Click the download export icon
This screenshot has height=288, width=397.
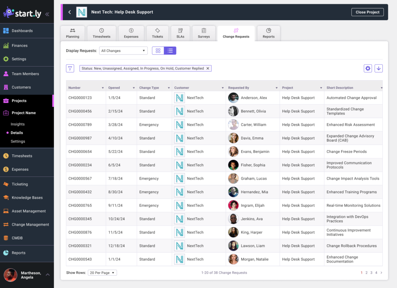(379, 68)
